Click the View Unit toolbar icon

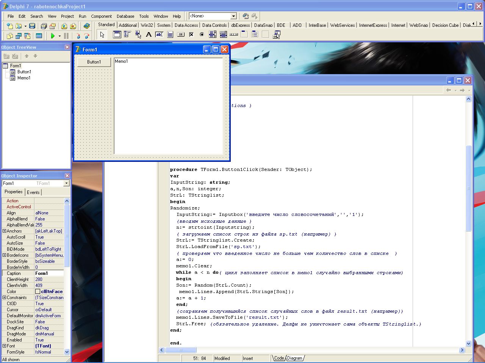[x=9, y=36]
